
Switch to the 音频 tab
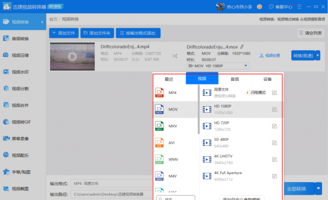click(235, 79)
